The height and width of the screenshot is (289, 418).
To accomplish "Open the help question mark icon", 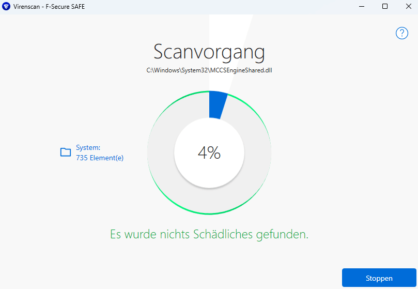I will 402,33.
